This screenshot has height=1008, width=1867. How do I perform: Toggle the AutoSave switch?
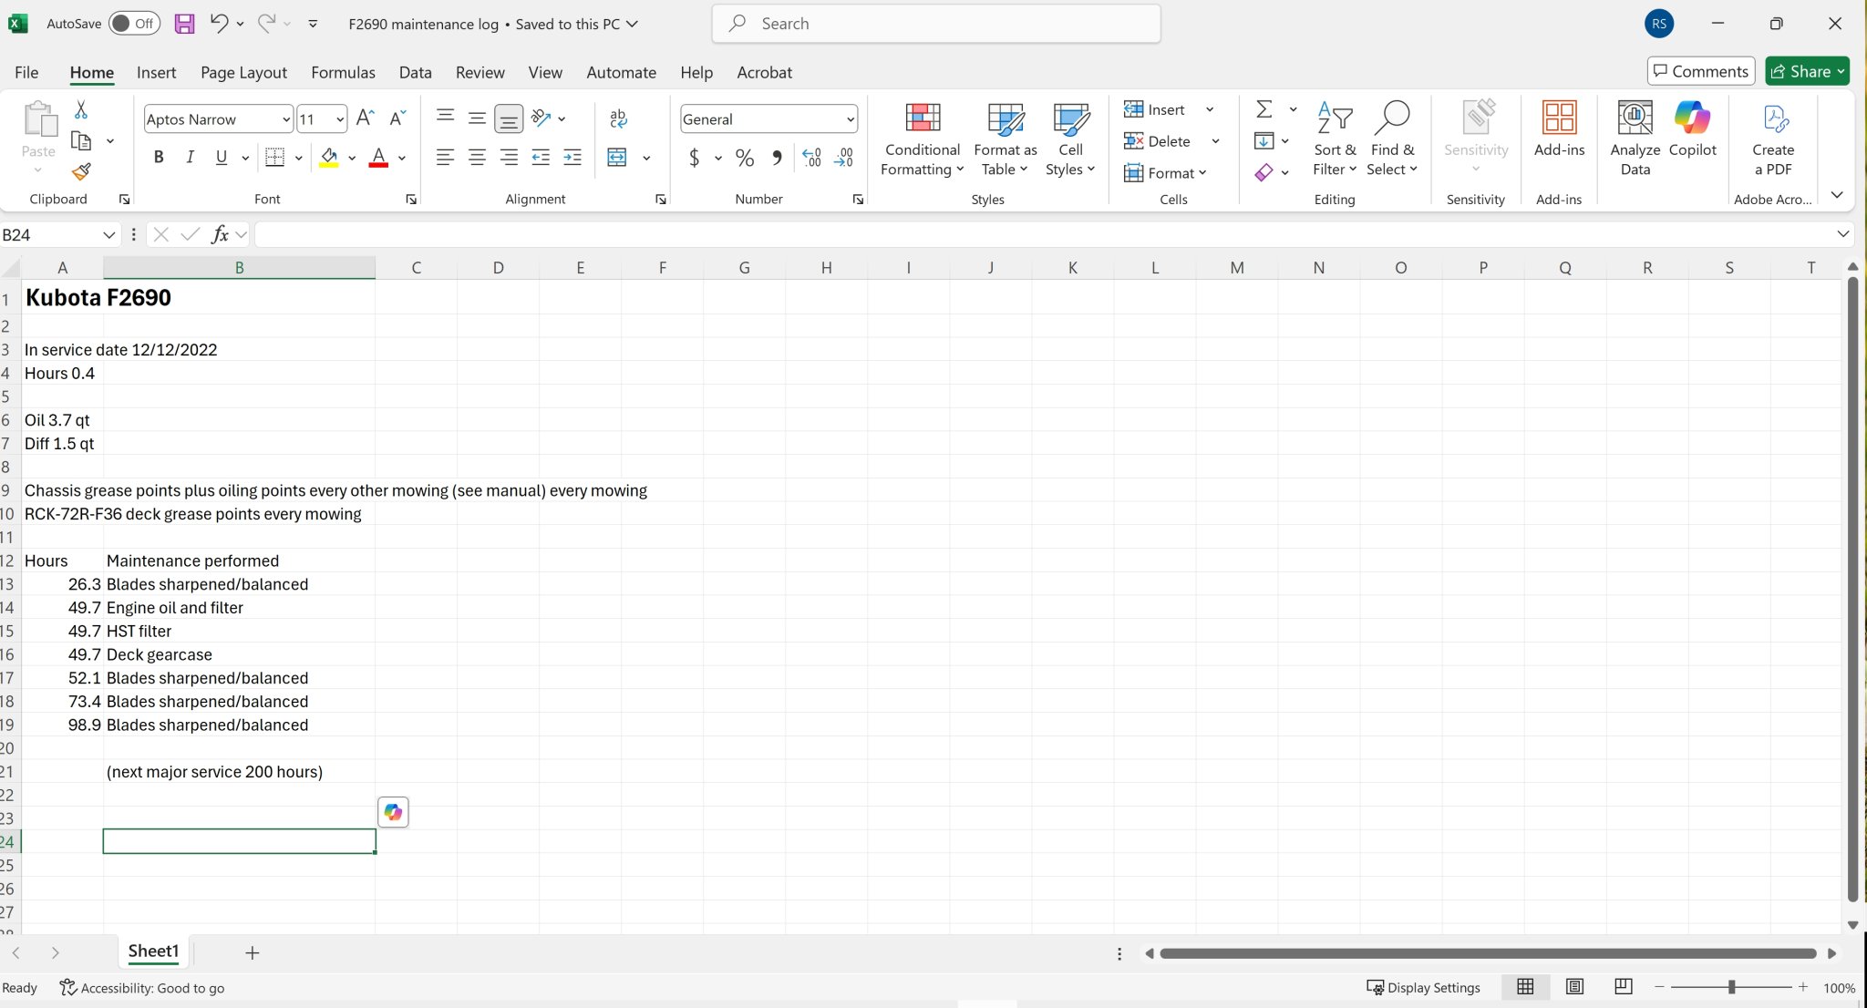coord(134,24)
